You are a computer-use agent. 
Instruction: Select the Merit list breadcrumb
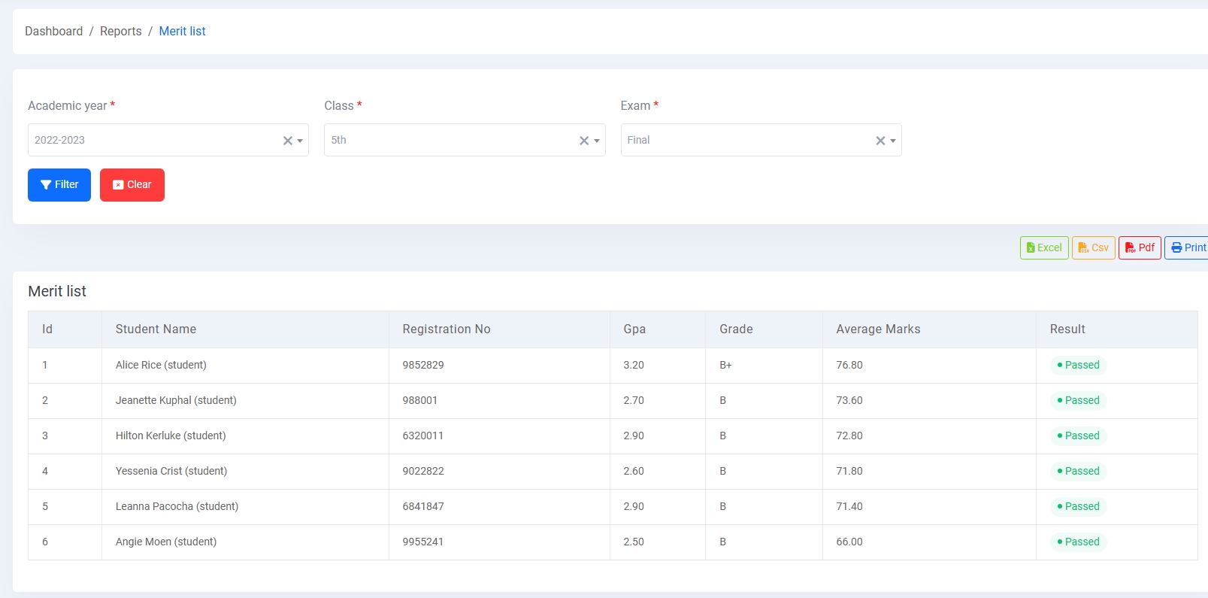[182, 31]
